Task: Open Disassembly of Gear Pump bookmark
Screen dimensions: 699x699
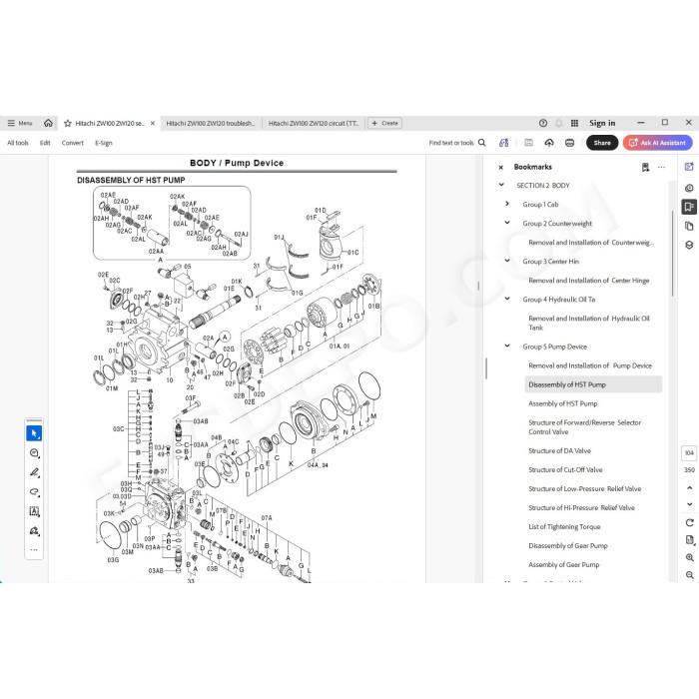Action: point(568,545)
